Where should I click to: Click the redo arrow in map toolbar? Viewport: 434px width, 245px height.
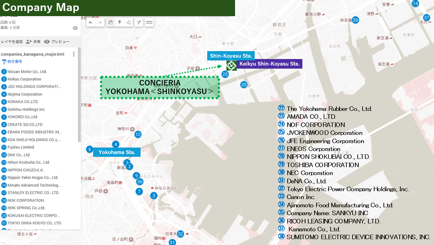tap(100, 23)
